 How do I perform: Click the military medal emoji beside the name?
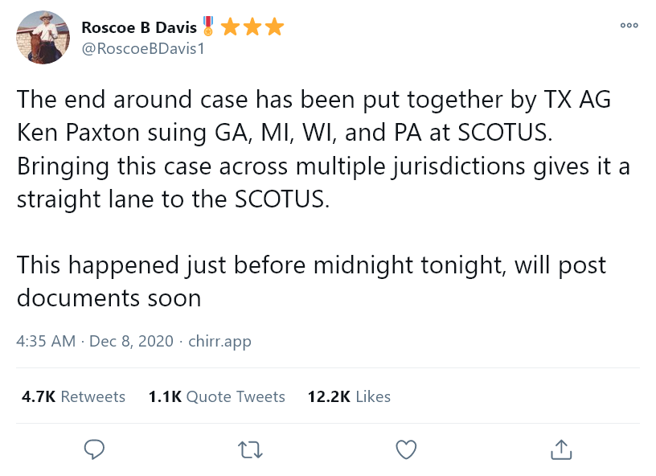(208, 27)
